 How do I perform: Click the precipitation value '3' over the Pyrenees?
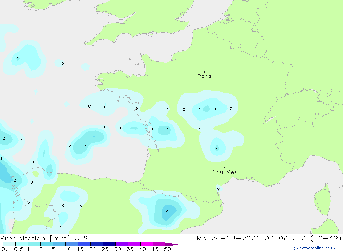[167, 210]
